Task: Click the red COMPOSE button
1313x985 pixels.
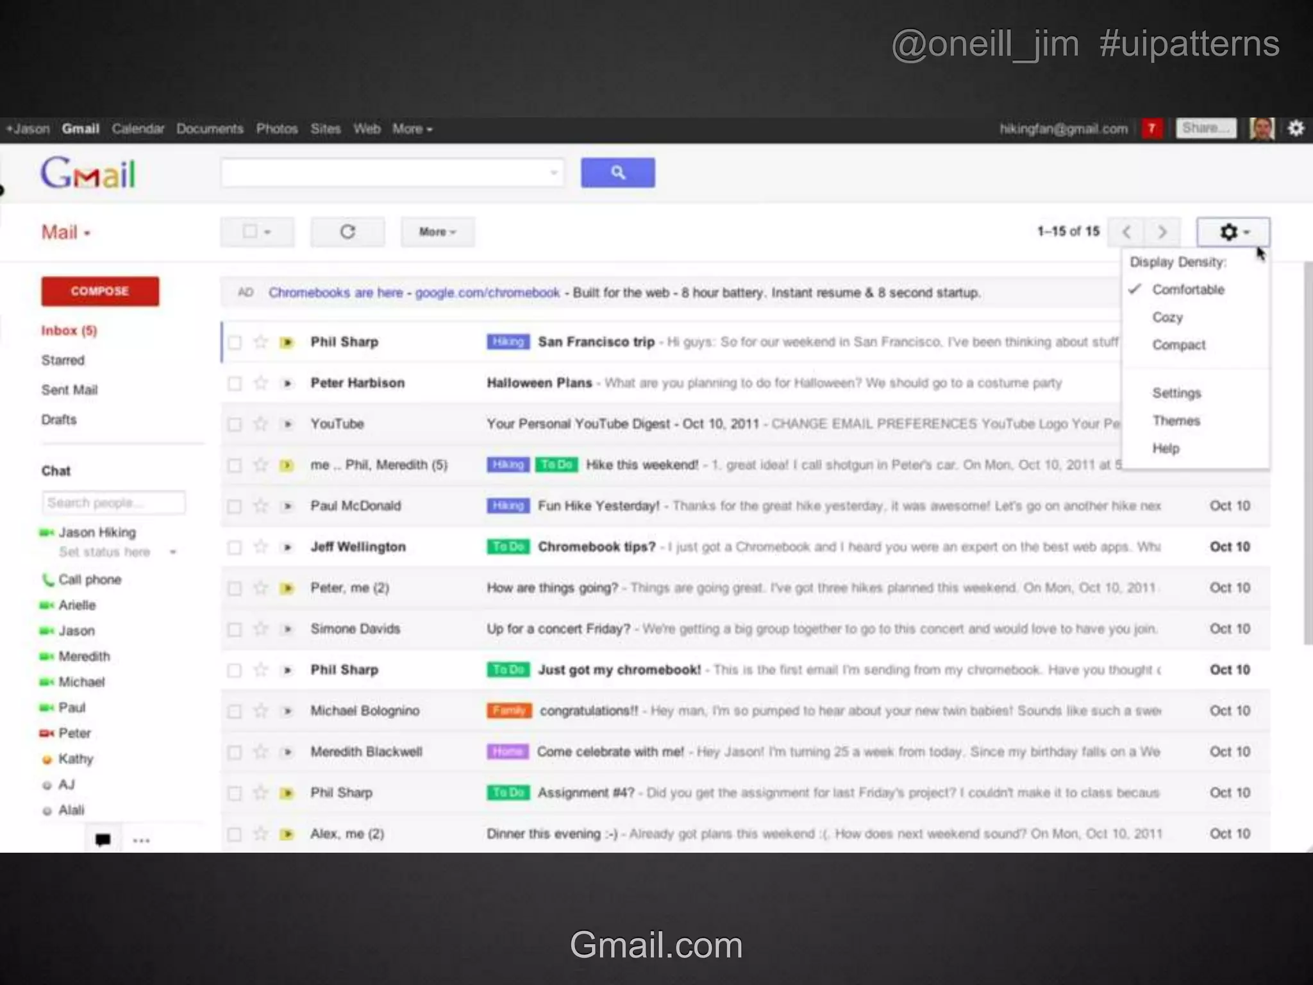Action: pyautogui.click(x=100, y=291)
